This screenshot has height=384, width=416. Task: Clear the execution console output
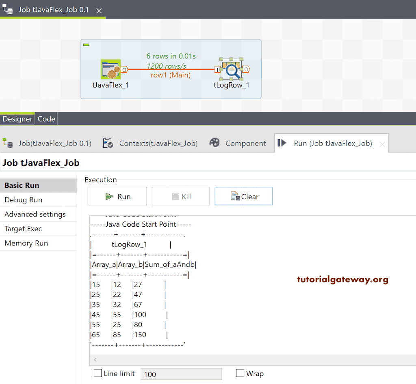pyautogui.click(x=244, y=196)
